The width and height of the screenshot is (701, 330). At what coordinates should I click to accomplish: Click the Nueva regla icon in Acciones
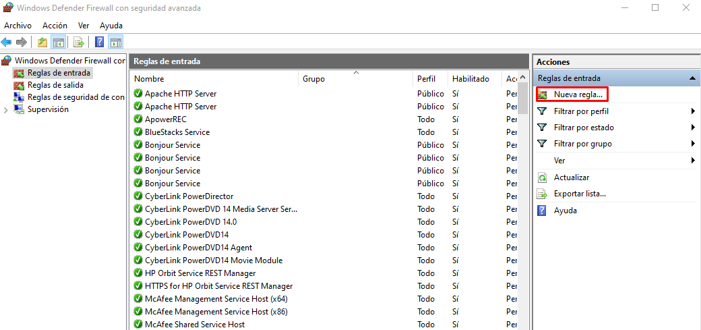543,95
